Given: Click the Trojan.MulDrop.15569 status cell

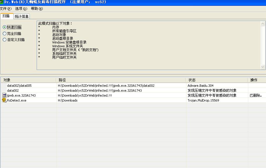Looking at the screenshot, I should [203, 100].
